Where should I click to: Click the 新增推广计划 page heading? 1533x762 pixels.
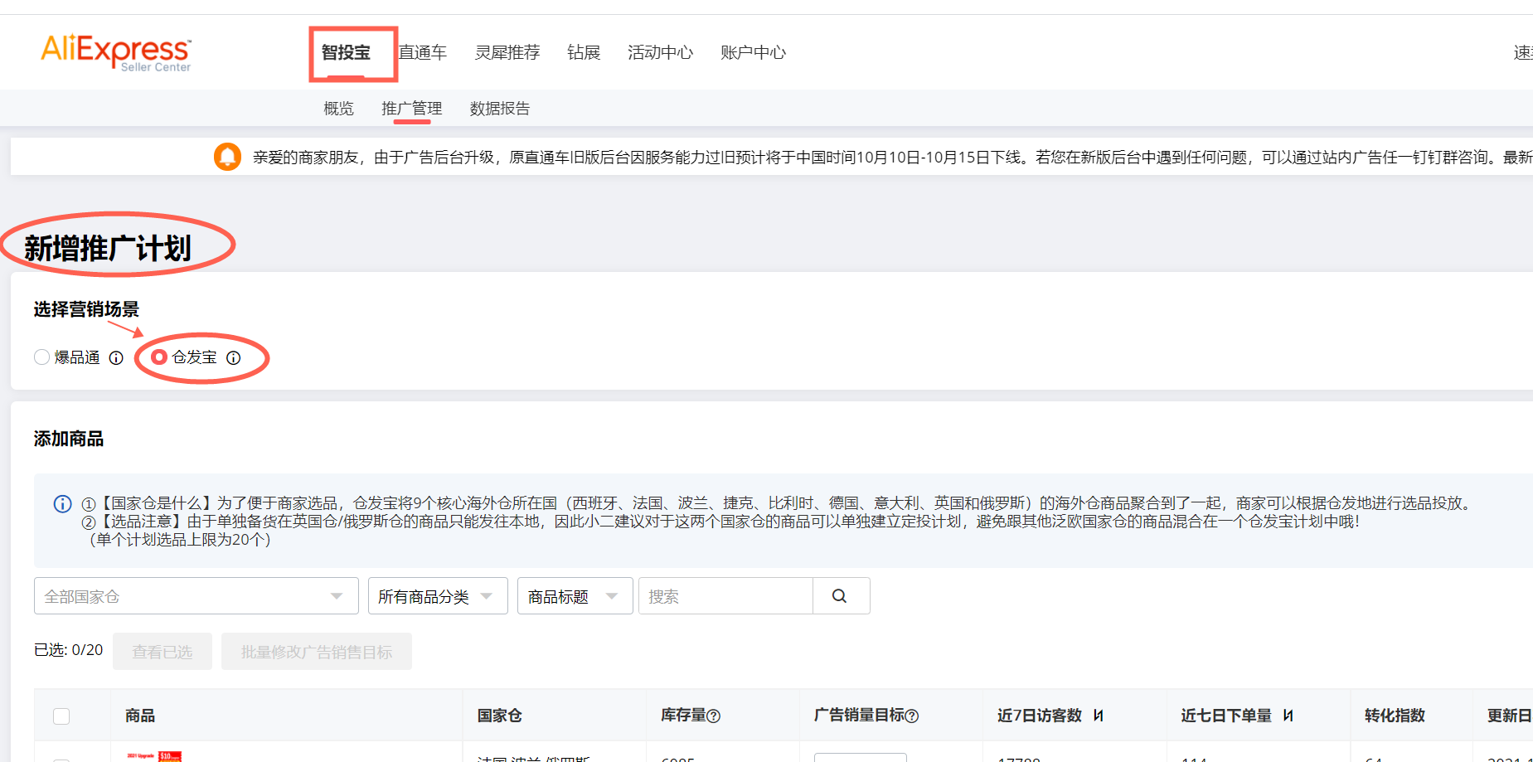point(108,248)
